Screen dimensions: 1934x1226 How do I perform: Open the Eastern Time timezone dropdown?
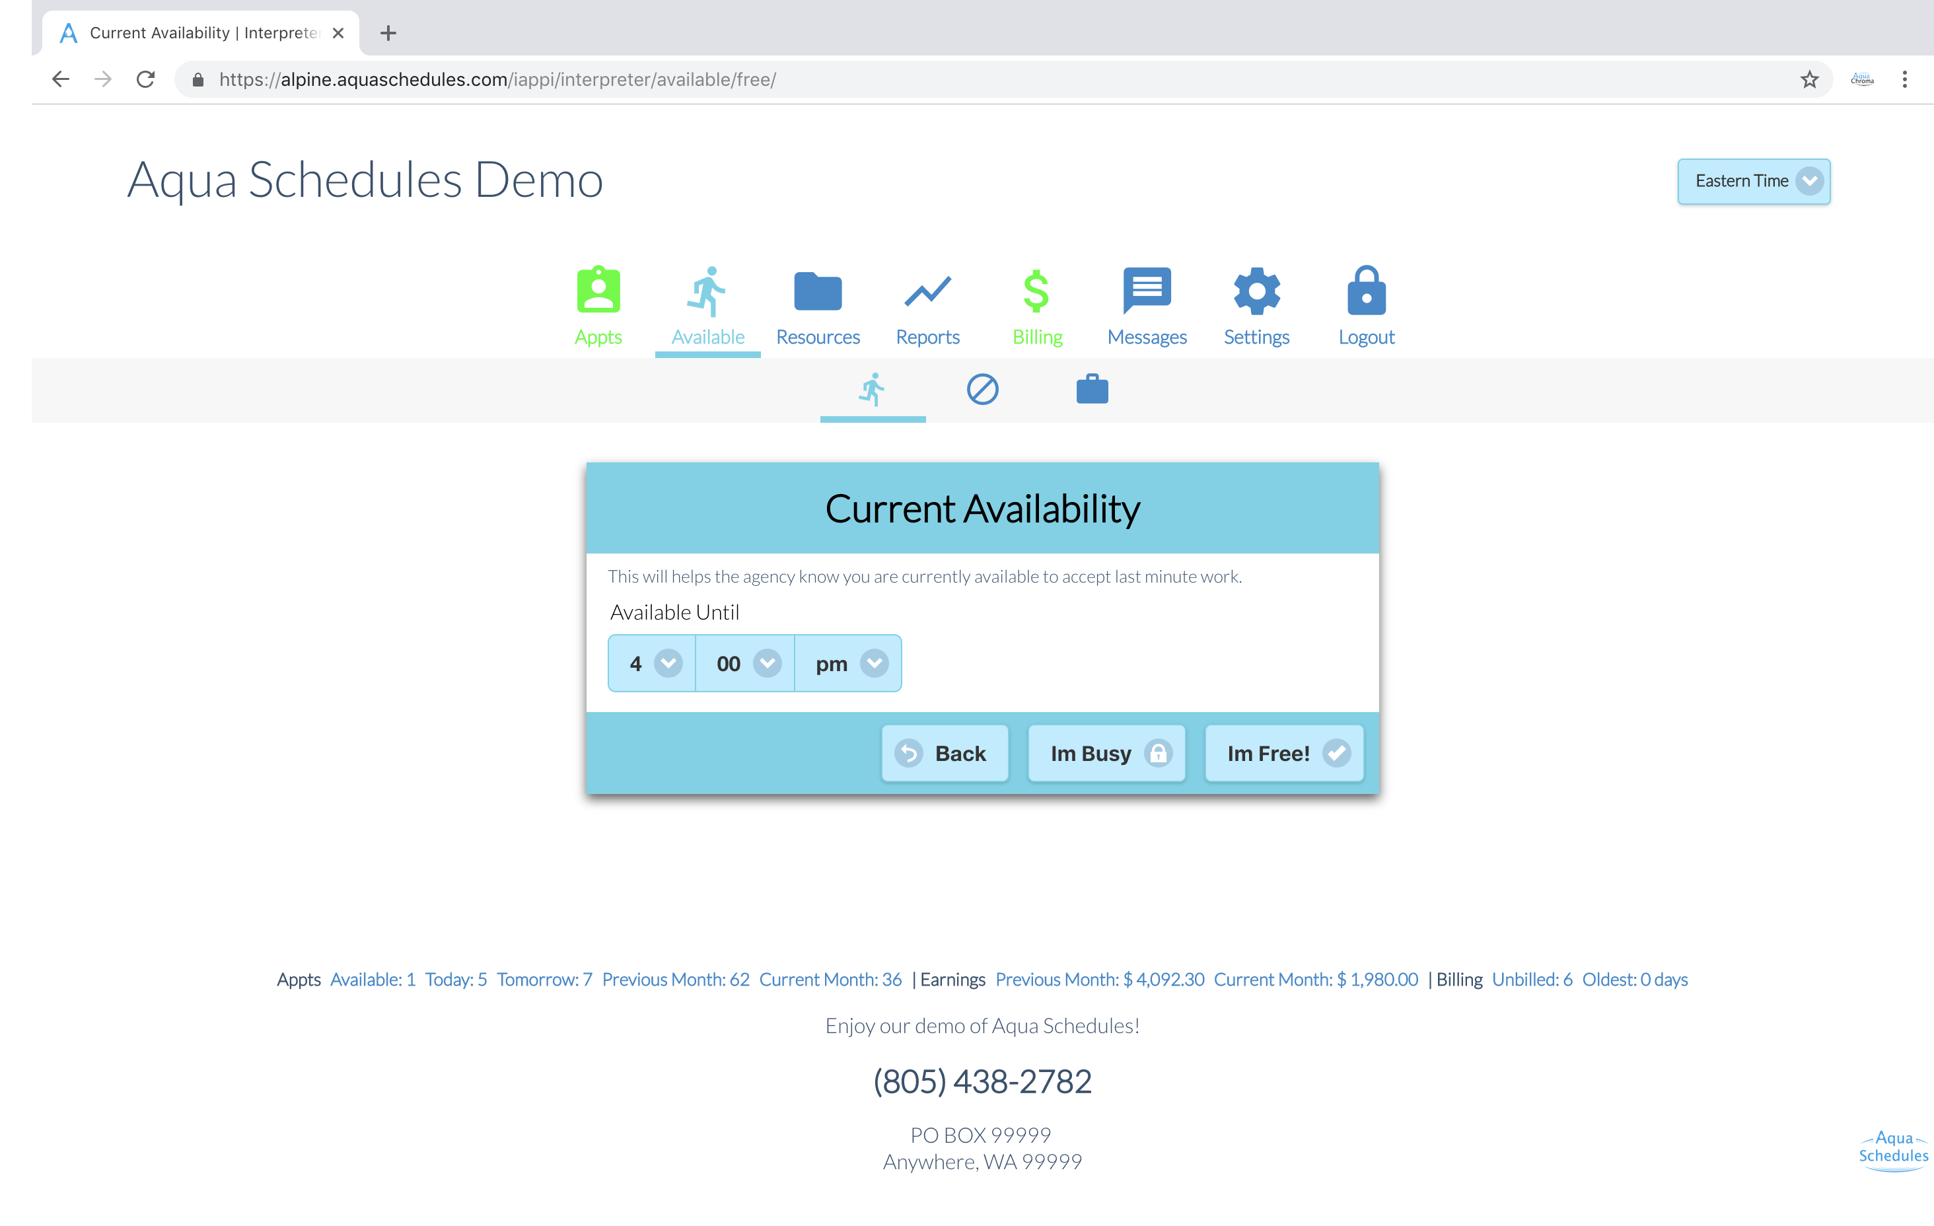pyautogui.click(x=1753, y=181)
